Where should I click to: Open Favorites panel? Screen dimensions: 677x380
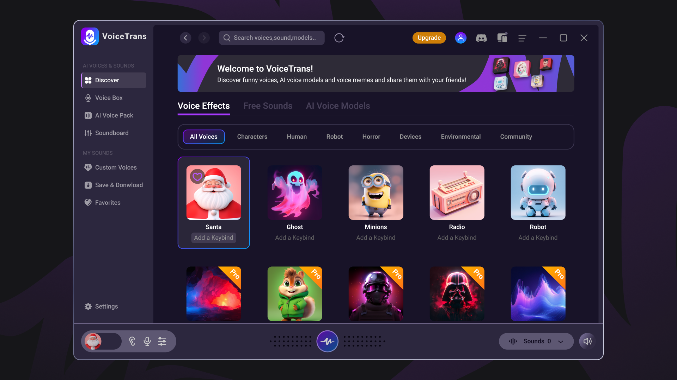coord(108,203)
